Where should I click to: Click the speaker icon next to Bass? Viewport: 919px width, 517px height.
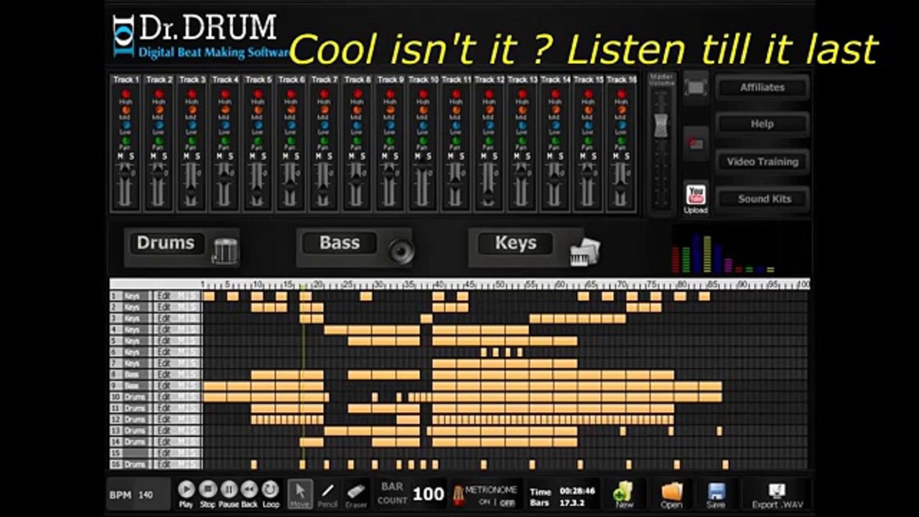point(401,251)
